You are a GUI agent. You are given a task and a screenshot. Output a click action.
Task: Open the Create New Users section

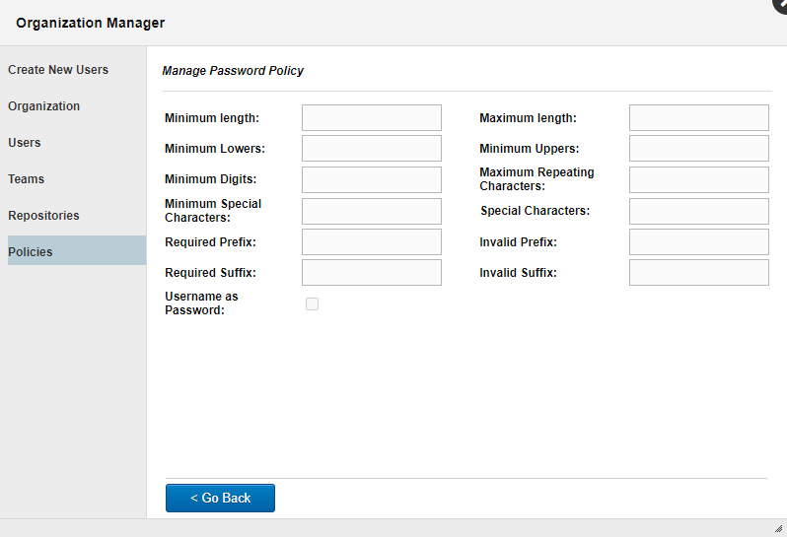point(58,70)
